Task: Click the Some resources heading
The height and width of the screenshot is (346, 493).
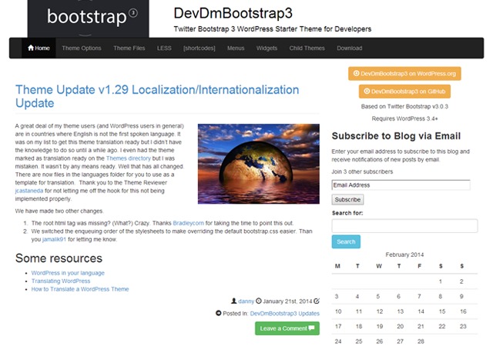Action: coord(59,258)
